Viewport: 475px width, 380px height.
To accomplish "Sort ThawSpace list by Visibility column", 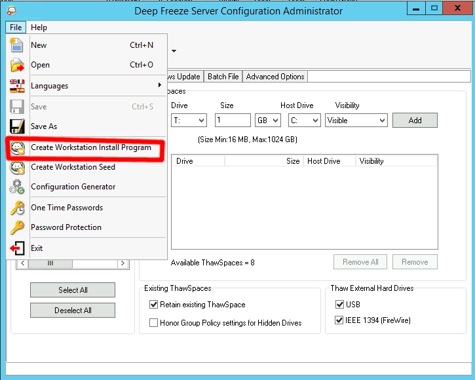I will [x=396, y=161].
